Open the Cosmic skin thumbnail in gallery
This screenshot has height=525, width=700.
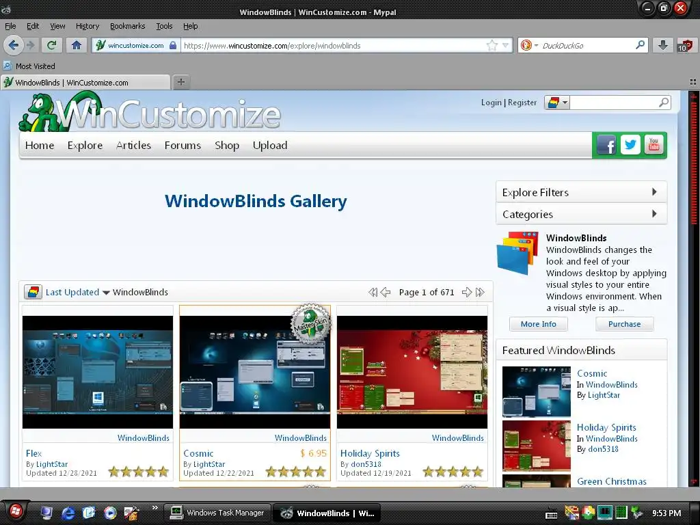[255, 372]
